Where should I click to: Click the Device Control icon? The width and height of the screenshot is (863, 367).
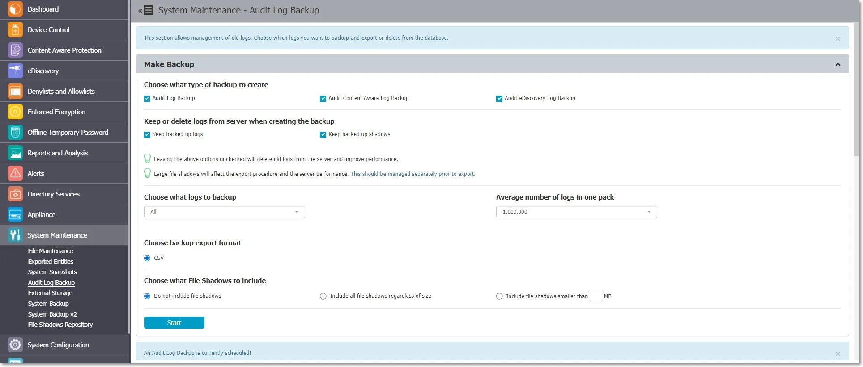(15, 29)
